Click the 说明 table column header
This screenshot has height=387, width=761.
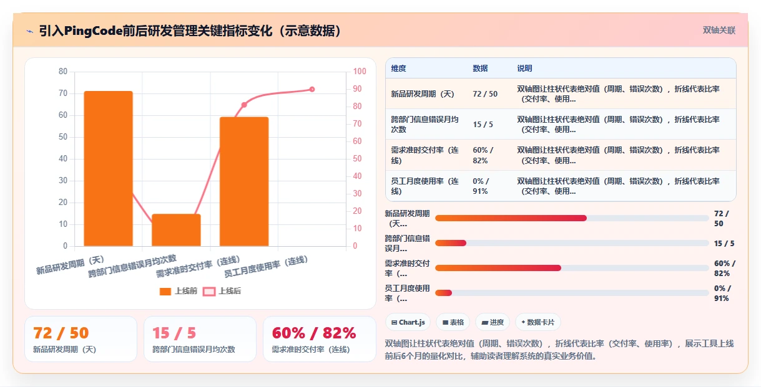(x=524, y=69)
